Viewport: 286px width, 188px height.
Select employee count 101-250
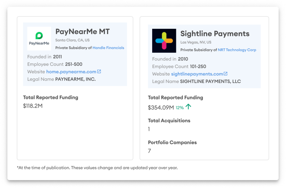(x=198, y=66)
